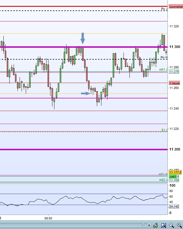Click the horizontal scrollbar thumb grip

(x=143, y=225)
